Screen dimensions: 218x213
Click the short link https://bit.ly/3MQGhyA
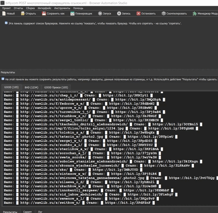pos(138,99)
